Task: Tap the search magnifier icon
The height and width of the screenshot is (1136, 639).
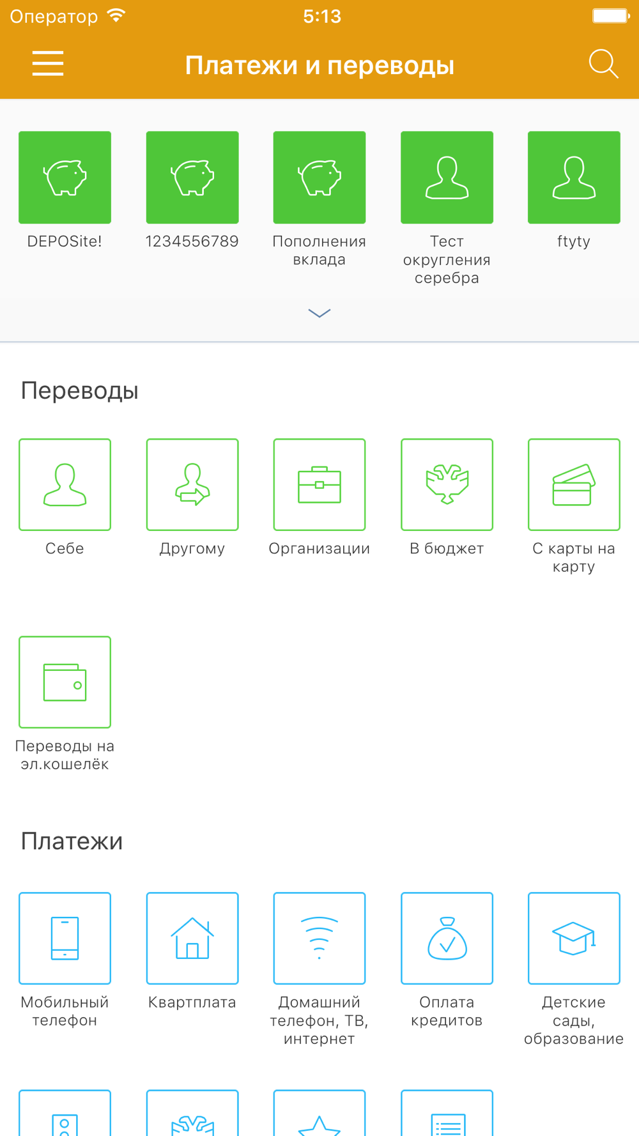Action: pos(603,64)
